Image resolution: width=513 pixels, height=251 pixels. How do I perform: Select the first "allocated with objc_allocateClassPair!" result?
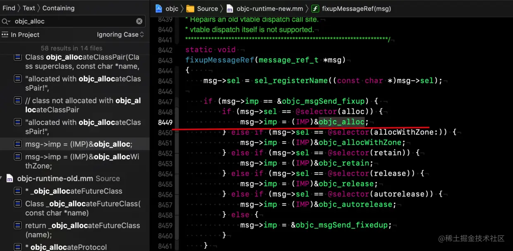(74, 83)
